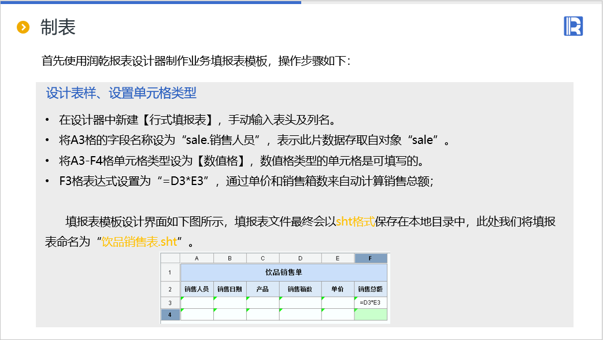603x340 pixels.
Task: Click the 单价 header cell
Action: (x=338, y=289)
